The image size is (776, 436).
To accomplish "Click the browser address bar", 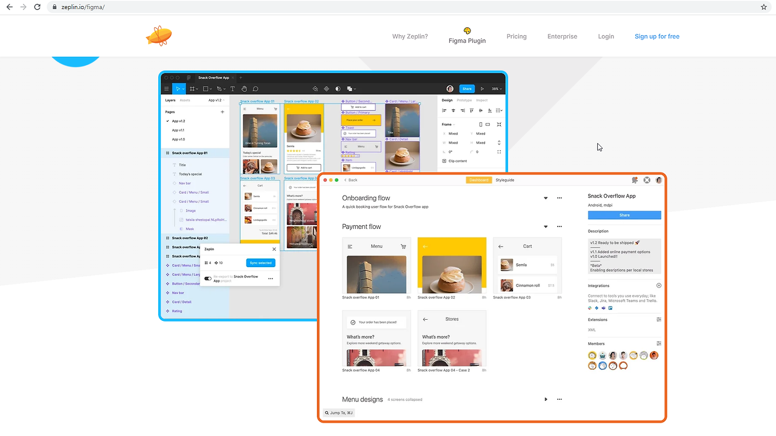I will 400,7.
